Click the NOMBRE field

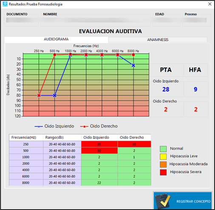[x=96, y=20]
